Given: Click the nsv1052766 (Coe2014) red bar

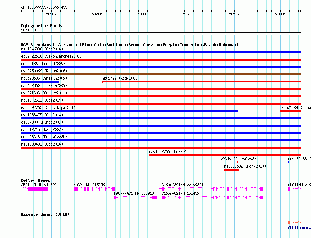Looking at the screenshot, I should tap(225, 155).
